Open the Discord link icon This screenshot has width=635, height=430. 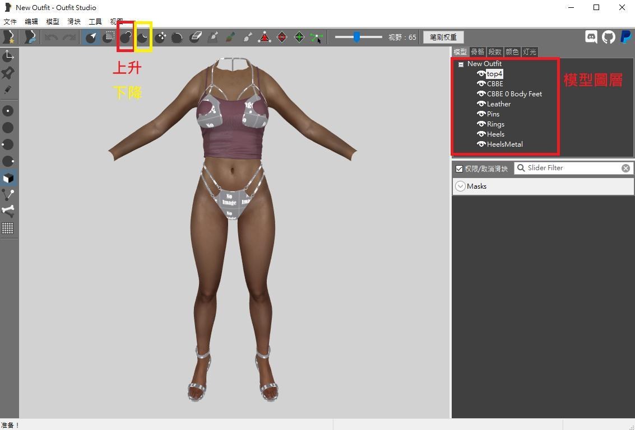(591, 37)
